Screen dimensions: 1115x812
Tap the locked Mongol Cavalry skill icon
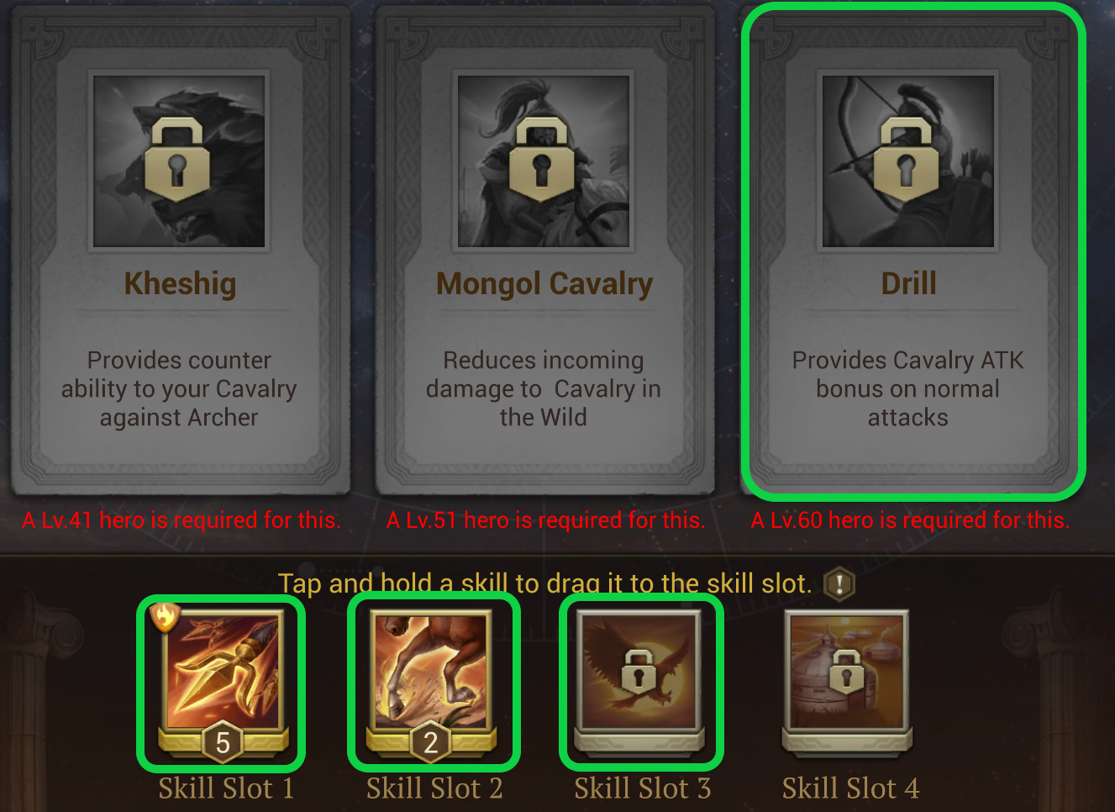click(x=544, y=161)
